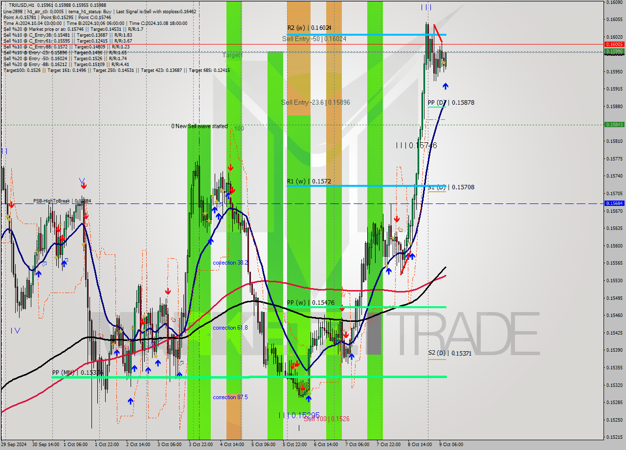Select the 'Sell %10 @ C_Entry38' info line
626x450 pixels.
coord(67,35)
